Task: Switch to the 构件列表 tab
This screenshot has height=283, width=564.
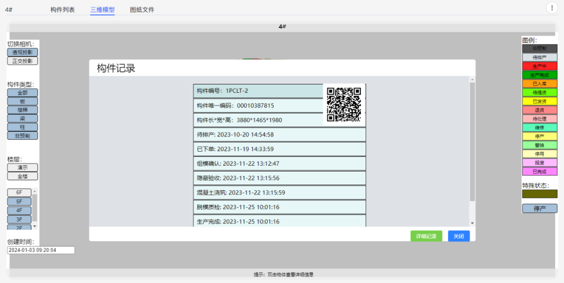Action: 63,10
